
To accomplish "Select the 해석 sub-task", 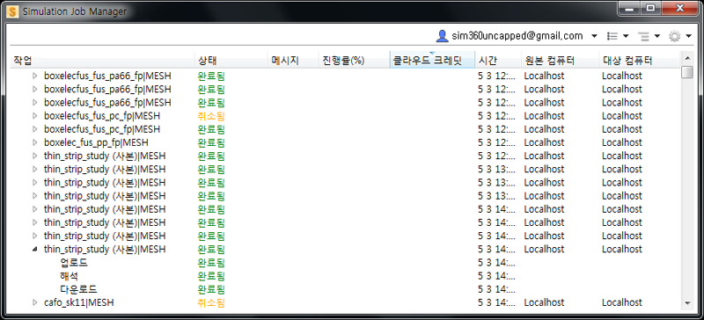I will pos(70,276).
